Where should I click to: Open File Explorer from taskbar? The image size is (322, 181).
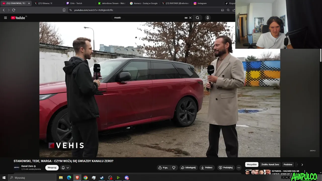(x=61, y=178)
